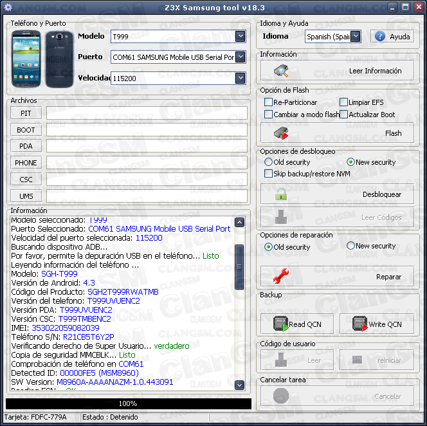Open the Velocidad baud rate dropdown
427x426 pixels.
pos(241,79)
